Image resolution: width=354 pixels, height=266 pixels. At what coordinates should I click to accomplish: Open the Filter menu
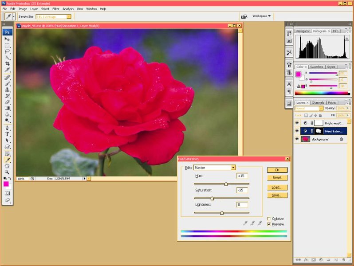[56, 9]
